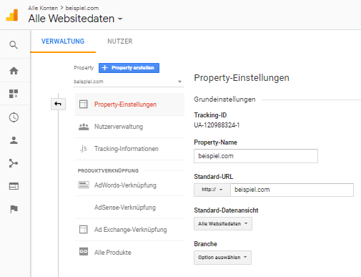Open the beispiel.com property dropdown
The width and height of the screenshot is (361, 277).
point(129,82)
